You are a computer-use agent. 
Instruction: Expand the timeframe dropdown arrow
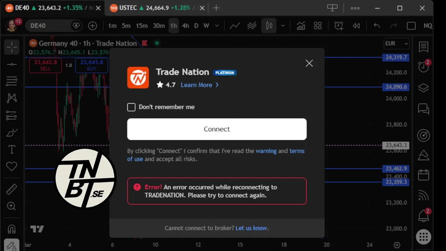tap(217, 25)
